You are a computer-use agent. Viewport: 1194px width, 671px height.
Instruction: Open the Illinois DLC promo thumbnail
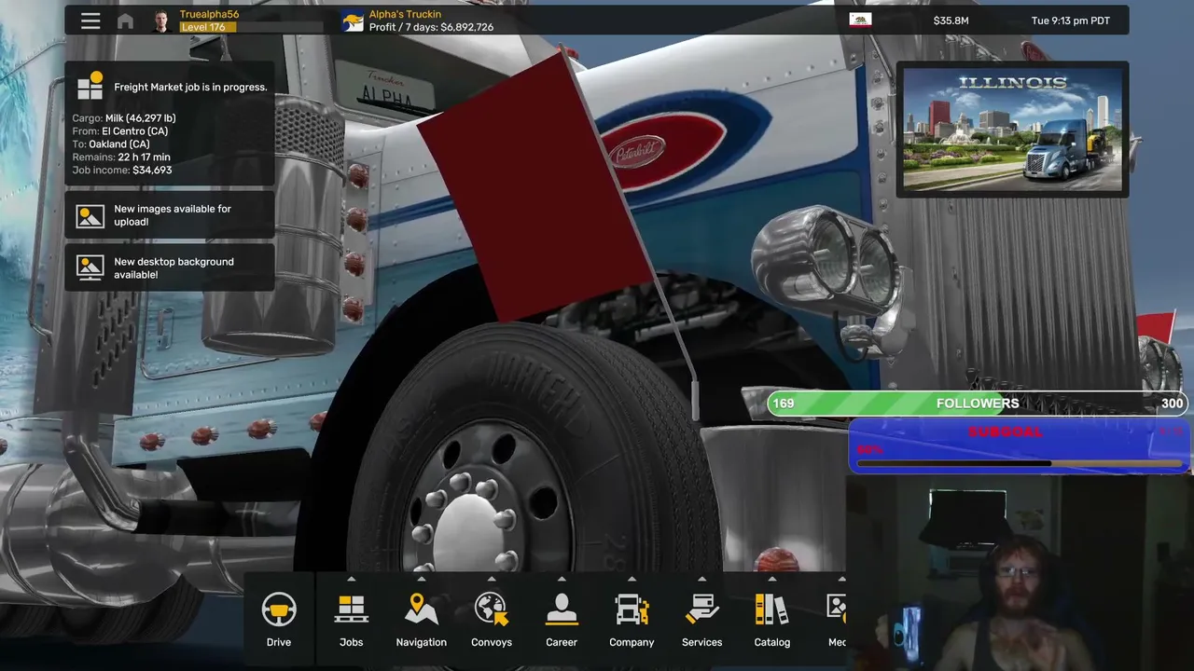1012,130
